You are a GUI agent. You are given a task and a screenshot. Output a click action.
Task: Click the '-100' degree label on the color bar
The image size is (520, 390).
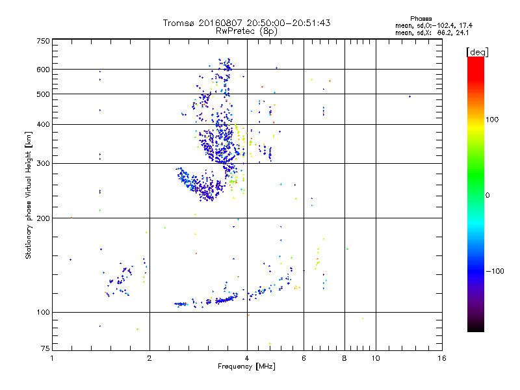(x=495, y=271)
